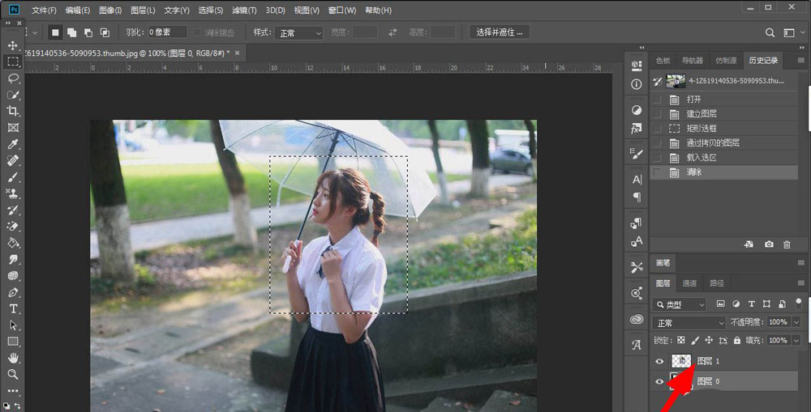Select the Lasso tool
811x412 pixels.
(13, 79)
